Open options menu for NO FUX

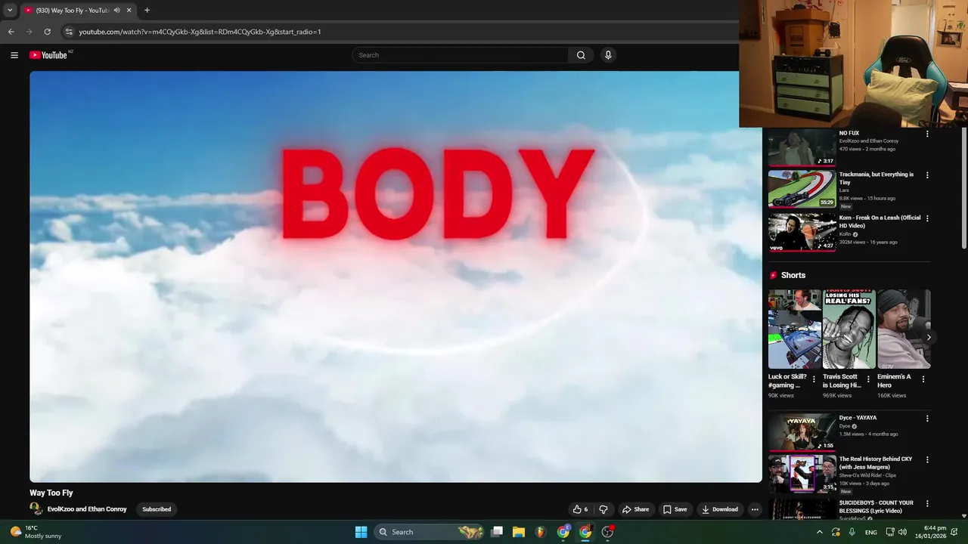coord(927,134)
